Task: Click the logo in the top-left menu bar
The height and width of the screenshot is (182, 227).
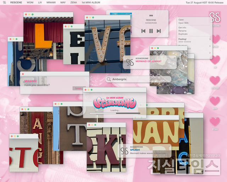Action: point(4,2)
